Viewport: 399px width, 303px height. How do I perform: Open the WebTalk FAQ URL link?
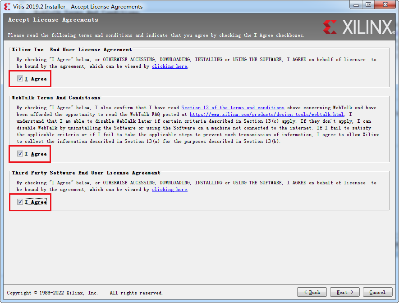coord(267,115)
